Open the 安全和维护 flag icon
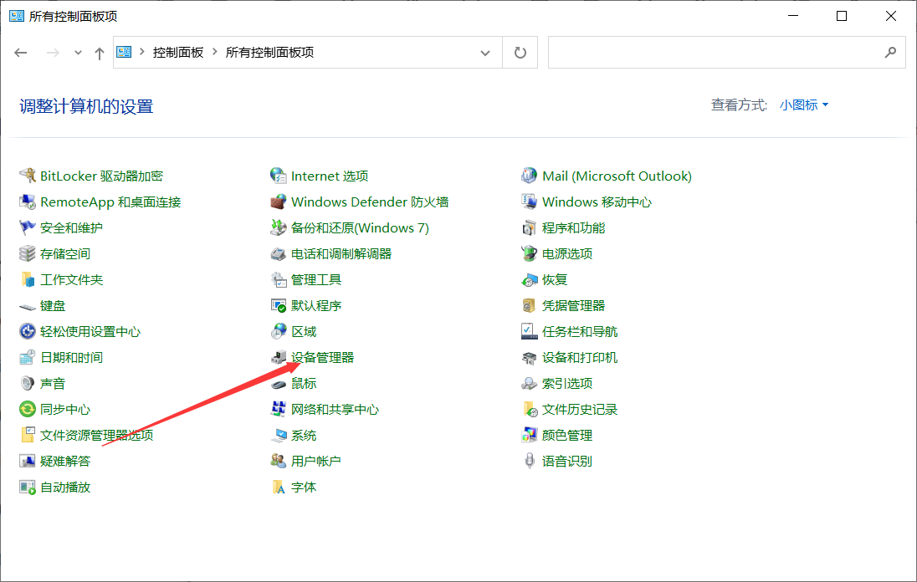This screenshot has height=582, width=917. tap(27, 228)
